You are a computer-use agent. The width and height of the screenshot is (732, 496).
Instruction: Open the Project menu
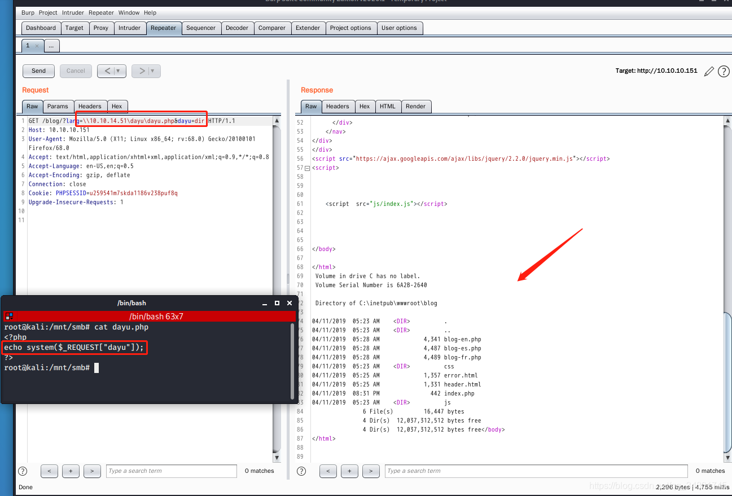click(48, 12)
